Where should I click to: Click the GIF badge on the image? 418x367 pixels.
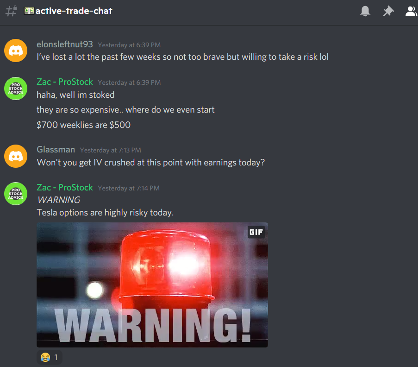click(256, 232)
